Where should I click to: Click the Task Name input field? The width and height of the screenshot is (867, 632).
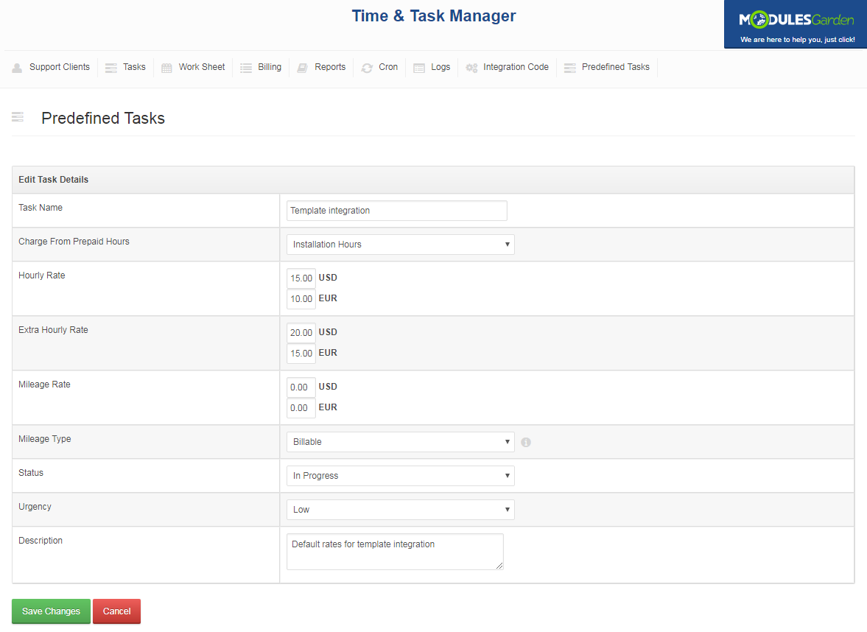point(396,210)
